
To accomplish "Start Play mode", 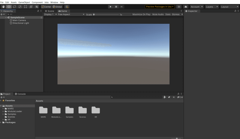I will (110, 7).
